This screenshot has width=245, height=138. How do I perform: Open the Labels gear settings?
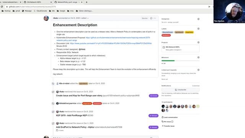point(198,29)
